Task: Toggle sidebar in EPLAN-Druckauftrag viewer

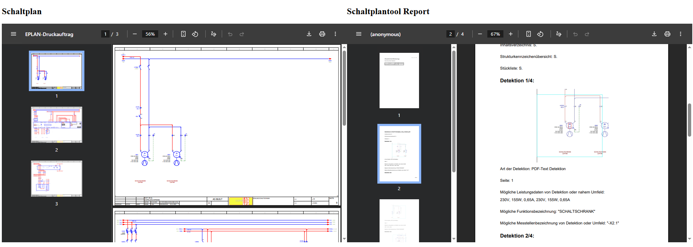Action: (14, 34)
